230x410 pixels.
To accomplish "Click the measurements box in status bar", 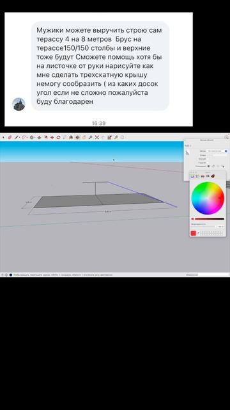I will point(213,275).
